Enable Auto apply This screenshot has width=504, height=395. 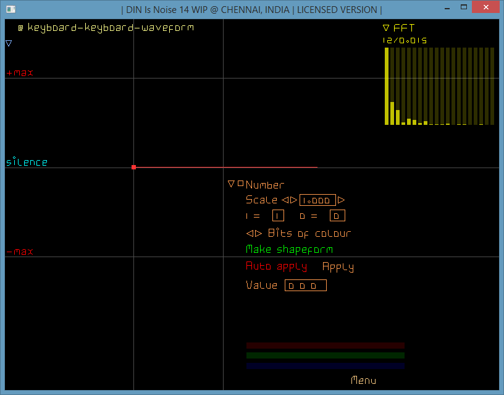pos(276,266)
